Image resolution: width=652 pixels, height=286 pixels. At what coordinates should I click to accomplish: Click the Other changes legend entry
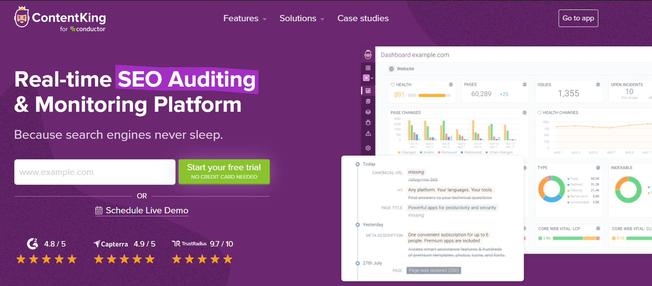click(499, 152)
